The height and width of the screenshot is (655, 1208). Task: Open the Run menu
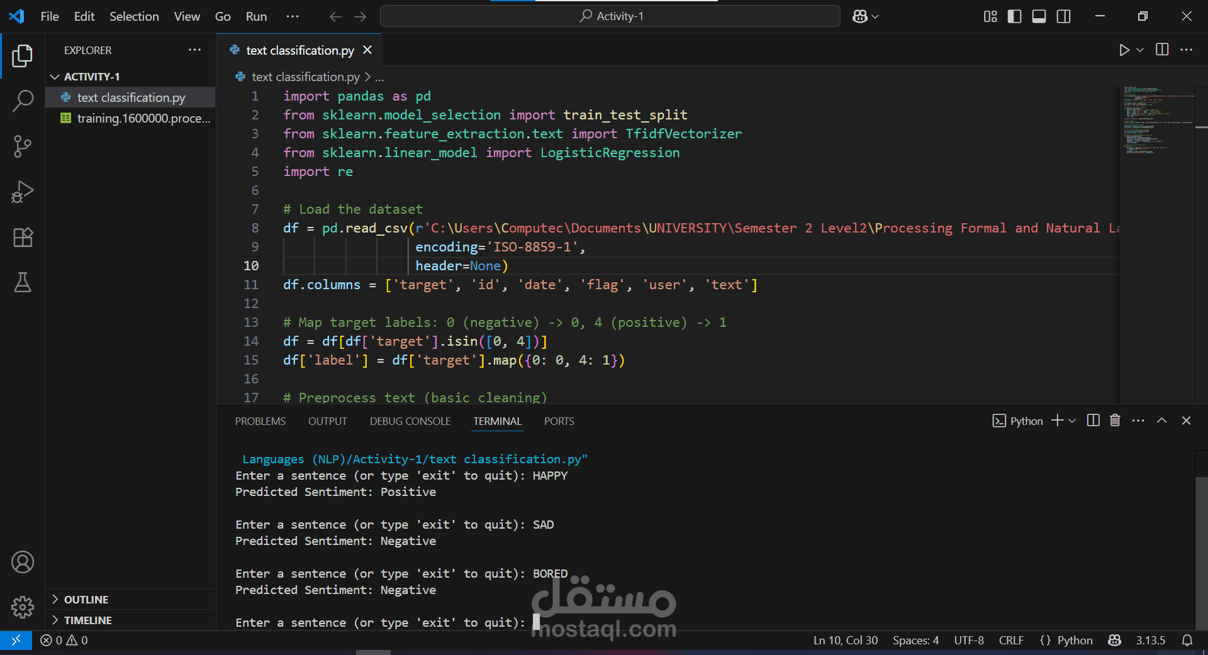click(x=256, y=16)
